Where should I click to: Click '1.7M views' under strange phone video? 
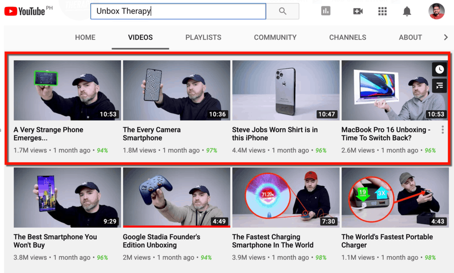coord(30,151)
